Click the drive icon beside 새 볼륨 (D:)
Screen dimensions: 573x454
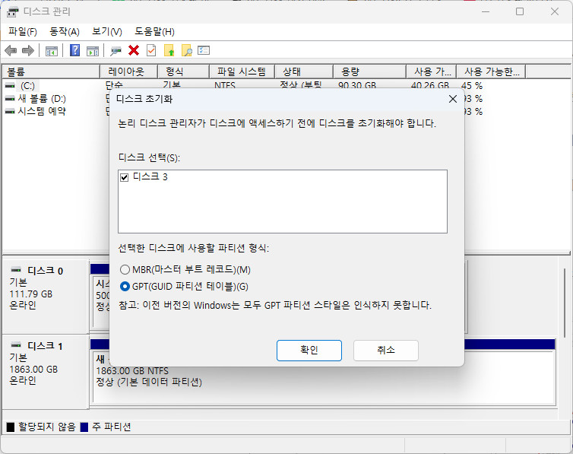10,98
